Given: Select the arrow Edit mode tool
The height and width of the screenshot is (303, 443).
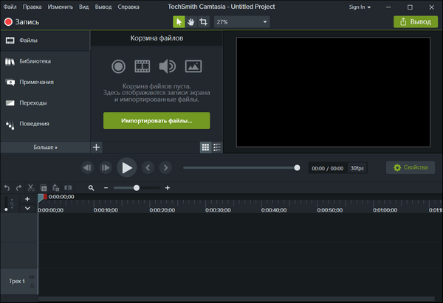Looking at the screenshot, I should [x=179, y=21].
